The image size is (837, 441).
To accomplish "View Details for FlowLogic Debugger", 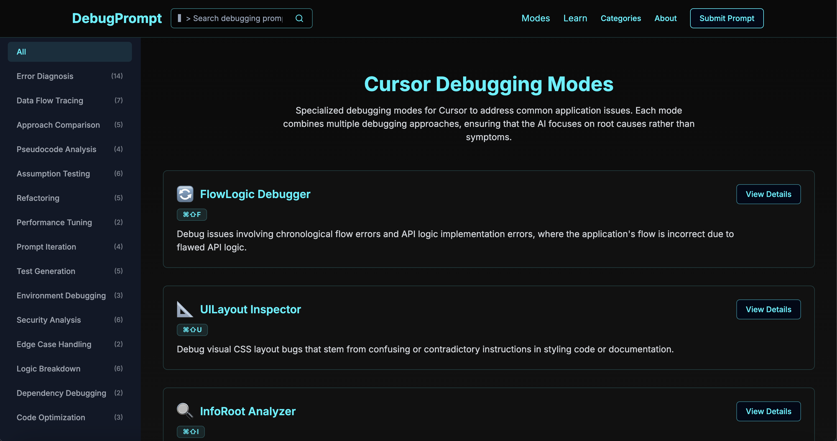I will tap(768, 194).
